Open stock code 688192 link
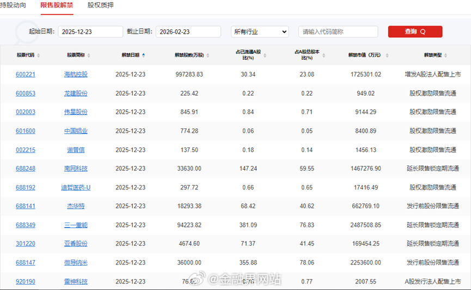471x290 pixels. click(x=26, y=187)
